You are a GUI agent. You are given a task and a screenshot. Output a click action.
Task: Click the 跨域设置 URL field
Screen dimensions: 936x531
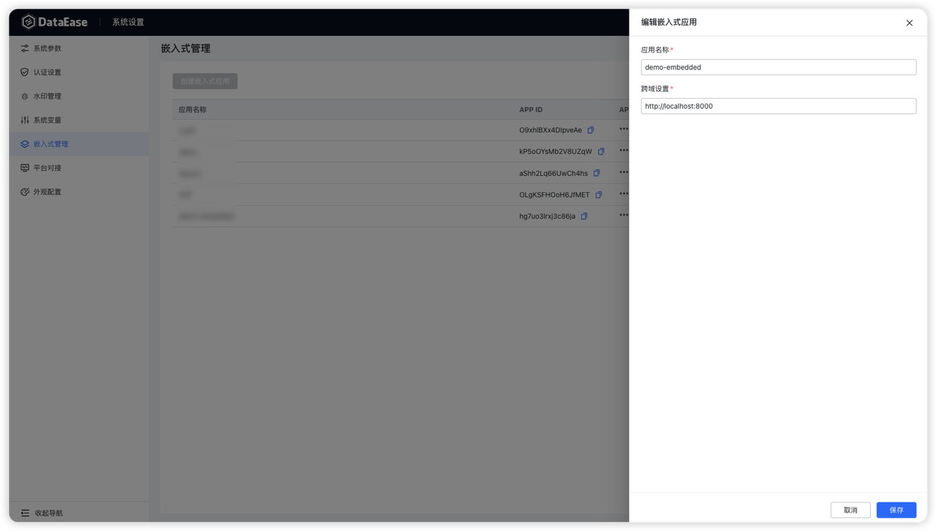pos(778,106)
